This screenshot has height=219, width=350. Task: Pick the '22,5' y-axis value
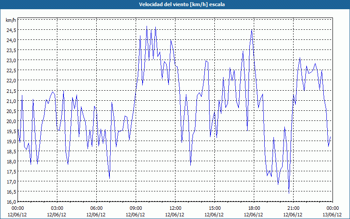click(11, 71)
